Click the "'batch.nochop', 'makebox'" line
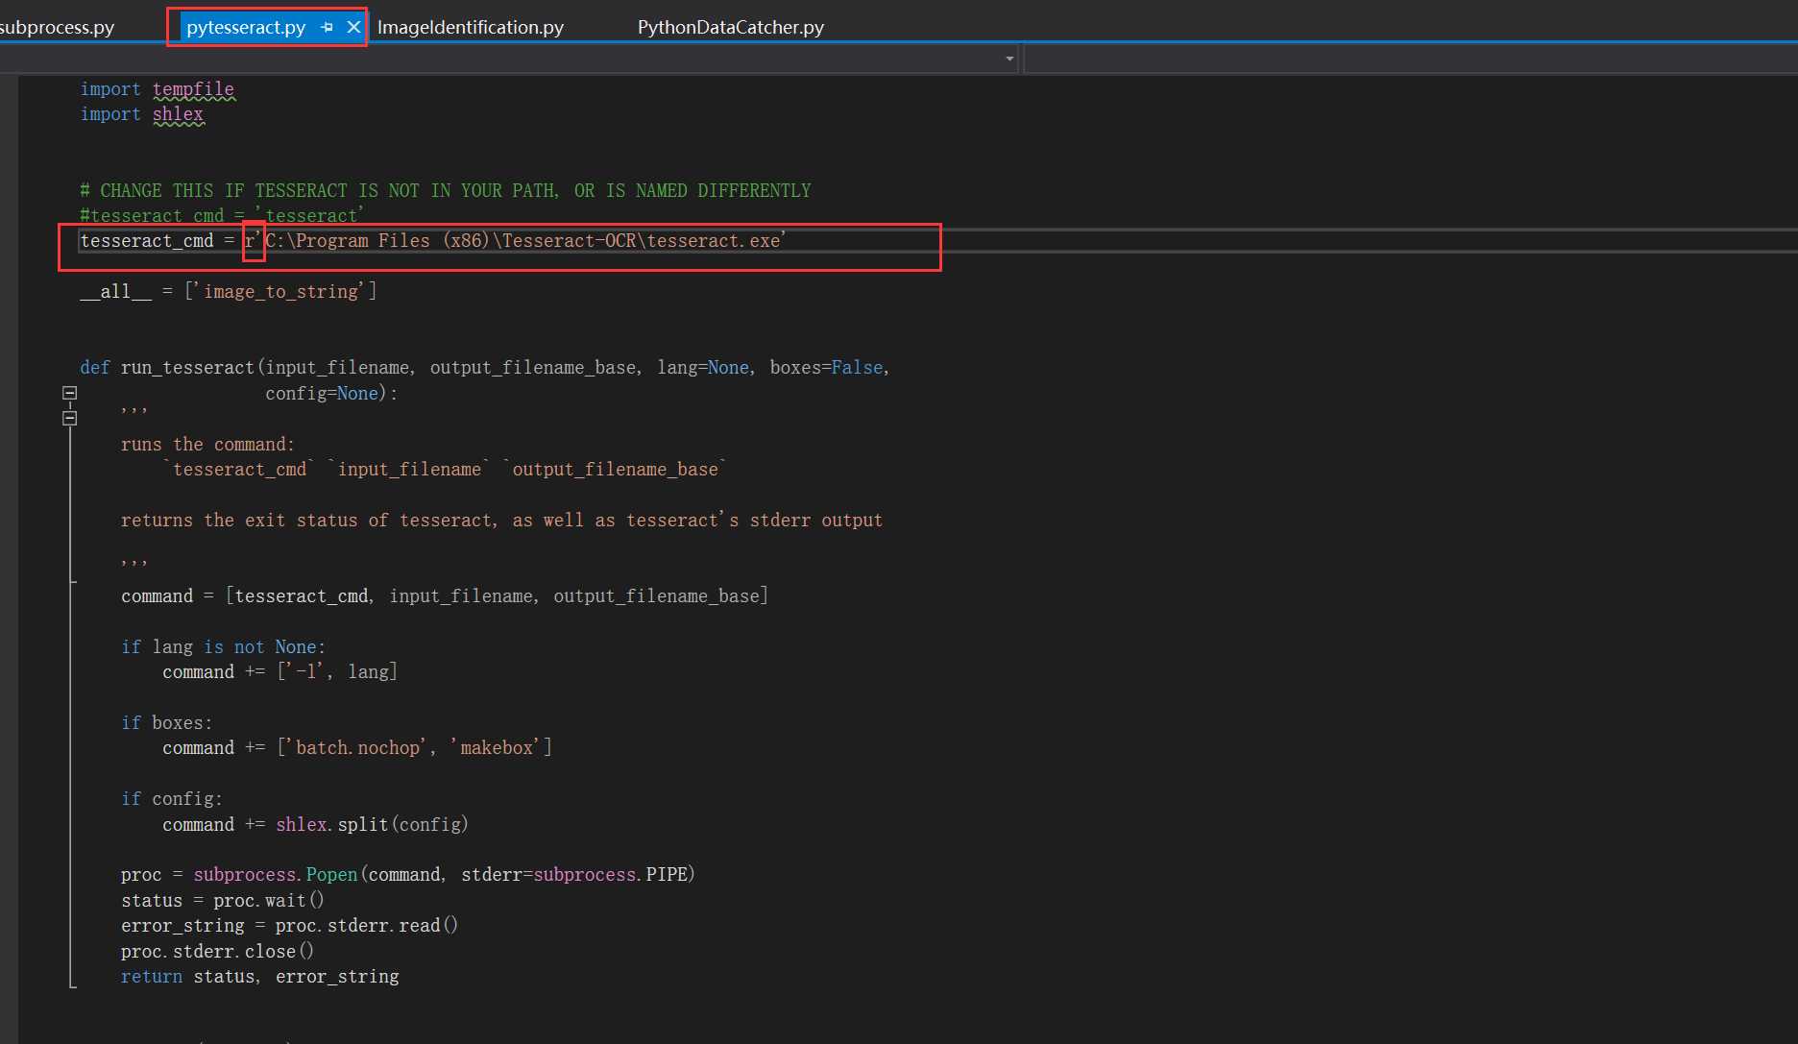 [357, 747]
